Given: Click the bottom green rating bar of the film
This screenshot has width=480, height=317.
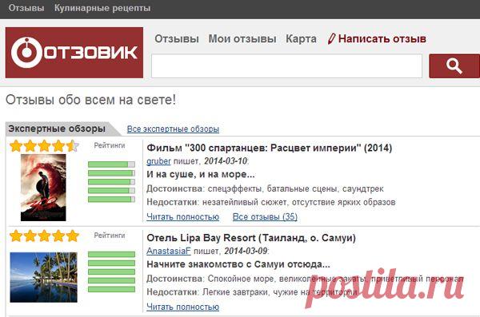Looking at the screenshot, I should click(x=111, y=200).
